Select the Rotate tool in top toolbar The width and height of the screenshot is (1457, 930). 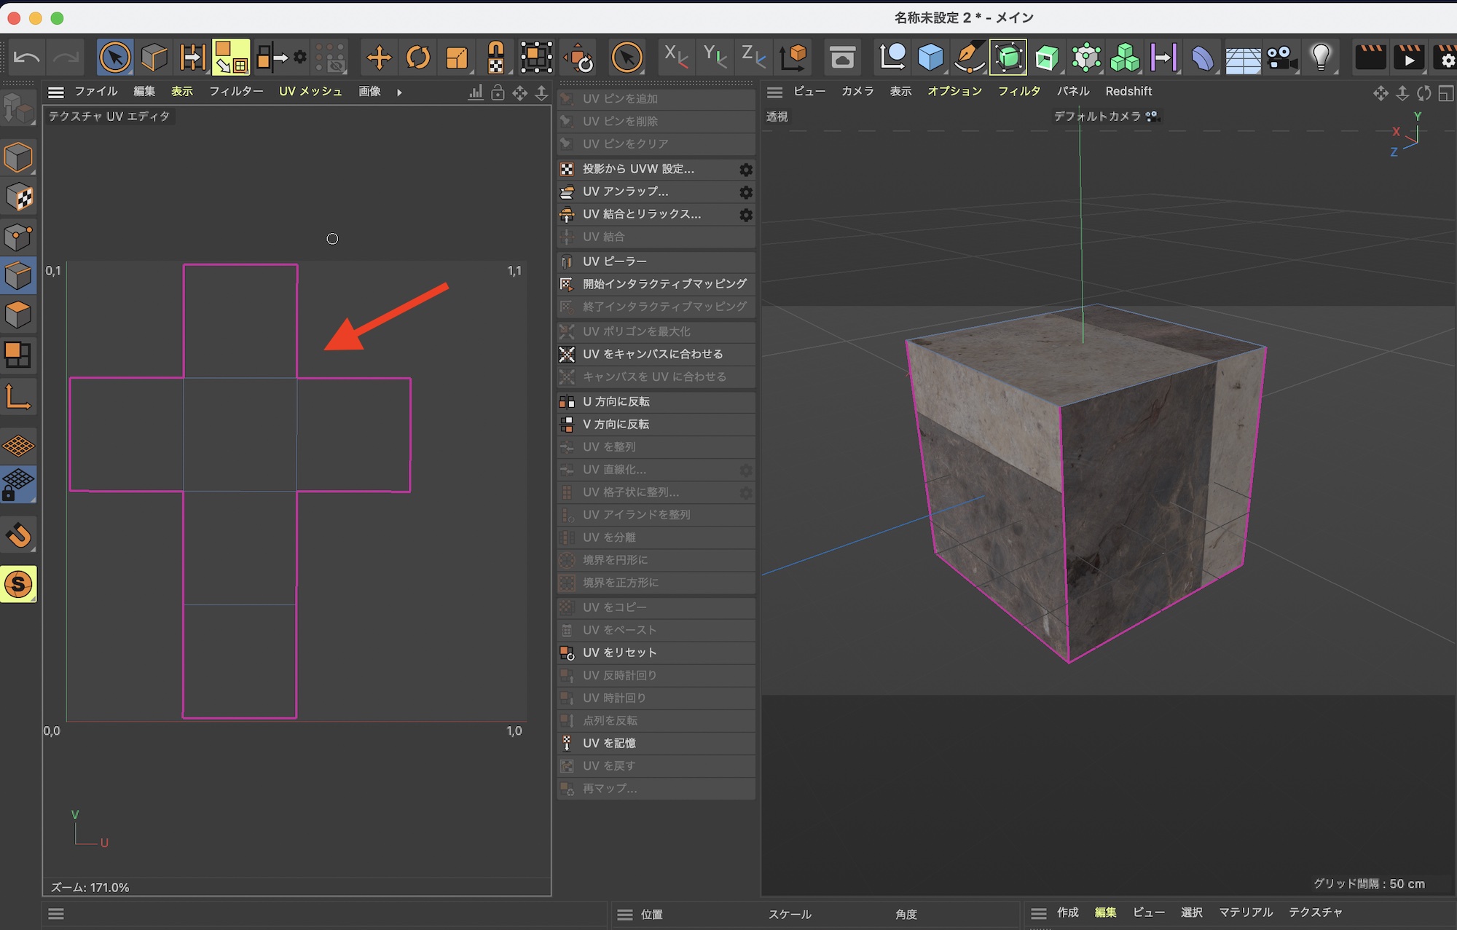pos(418,58)
